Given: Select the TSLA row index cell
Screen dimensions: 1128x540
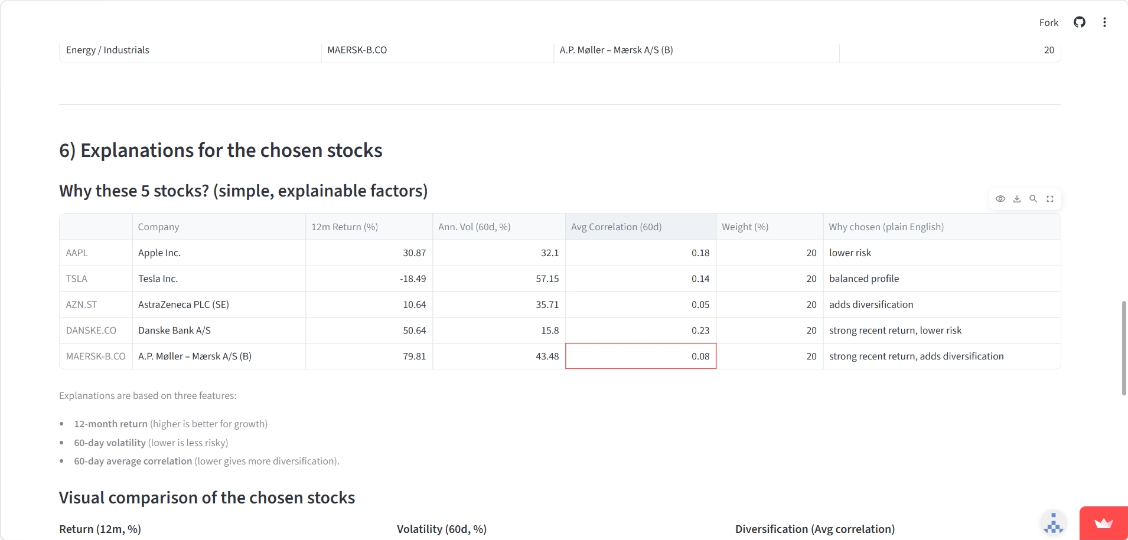Looking at the screenshot, I should tap(96, 279).
